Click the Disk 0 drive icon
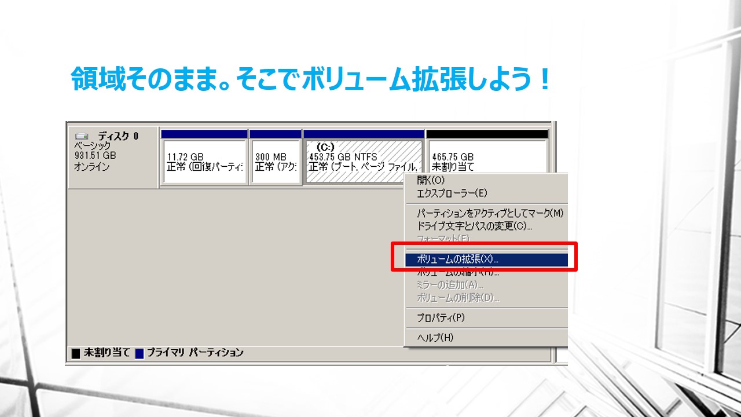Viewport: 741px width, 417px height. pyautogui.click(x=83, y=137)
